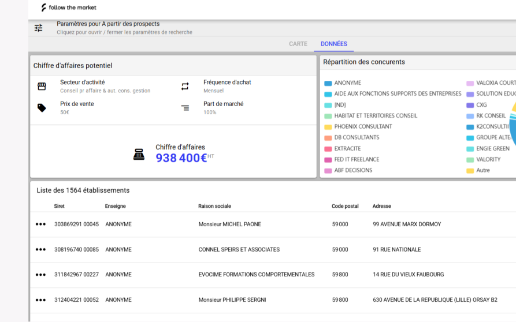
Task: Open the options menu for Monsieur MICHEL PAONE
Action: click(40, 224)
